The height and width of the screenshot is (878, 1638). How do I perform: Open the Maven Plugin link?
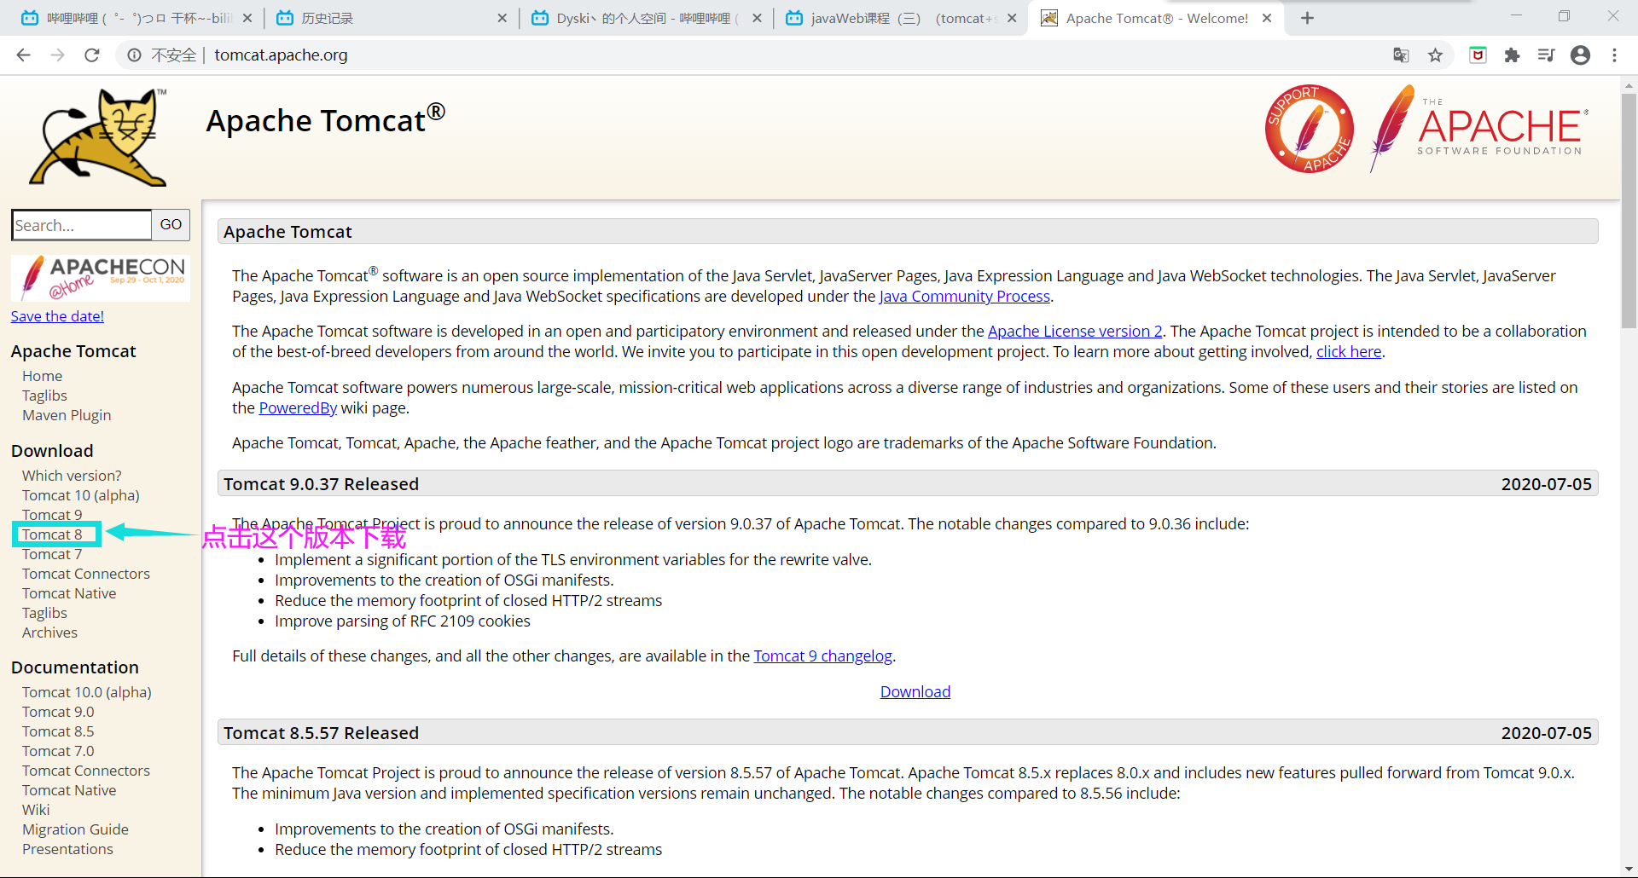[x=67, y=415]
